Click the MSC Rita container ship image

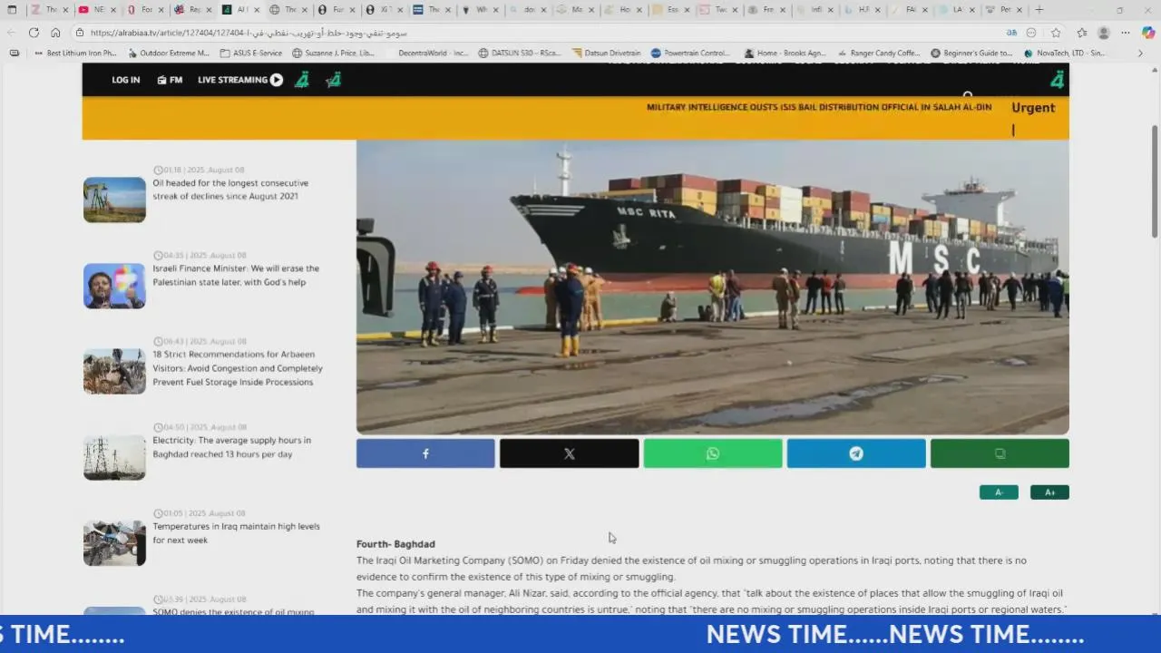[713, 288]
